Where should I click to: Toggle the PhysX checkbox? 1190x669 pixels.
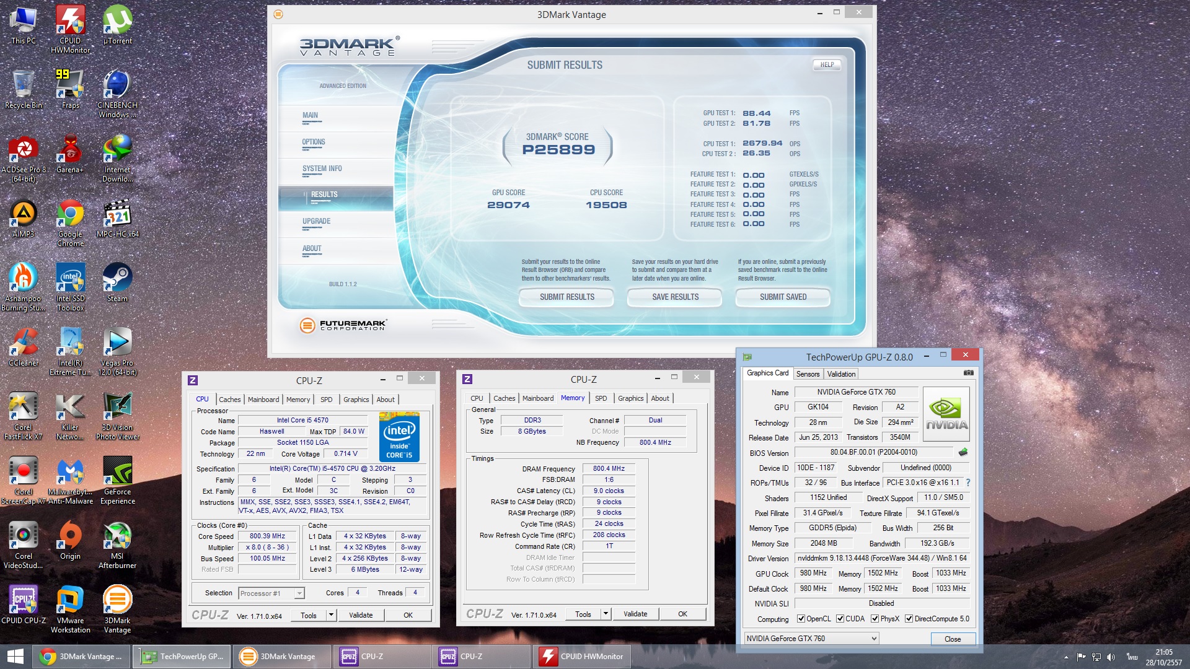pyautogui.click(x=875, y=619)
